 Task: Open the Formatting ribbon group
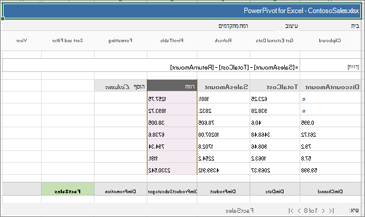120,40
